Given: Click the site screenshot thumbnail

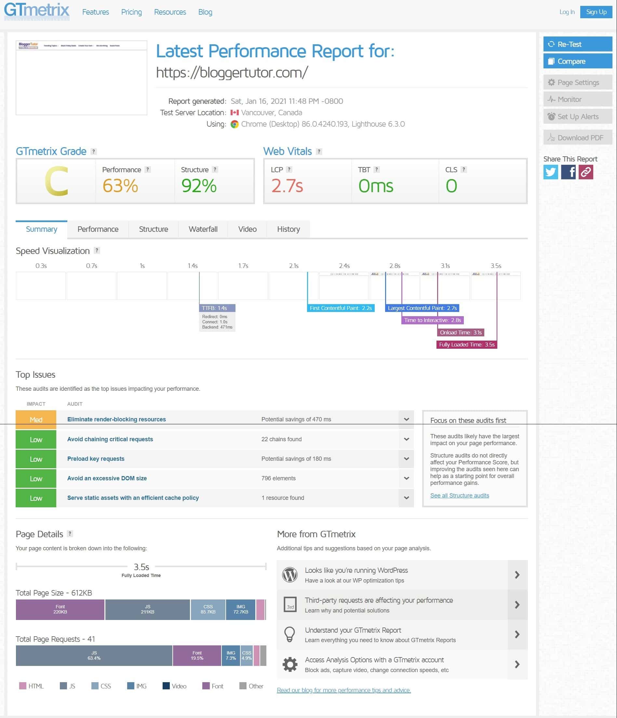Looking at the screenshot, I should point(81,77).
